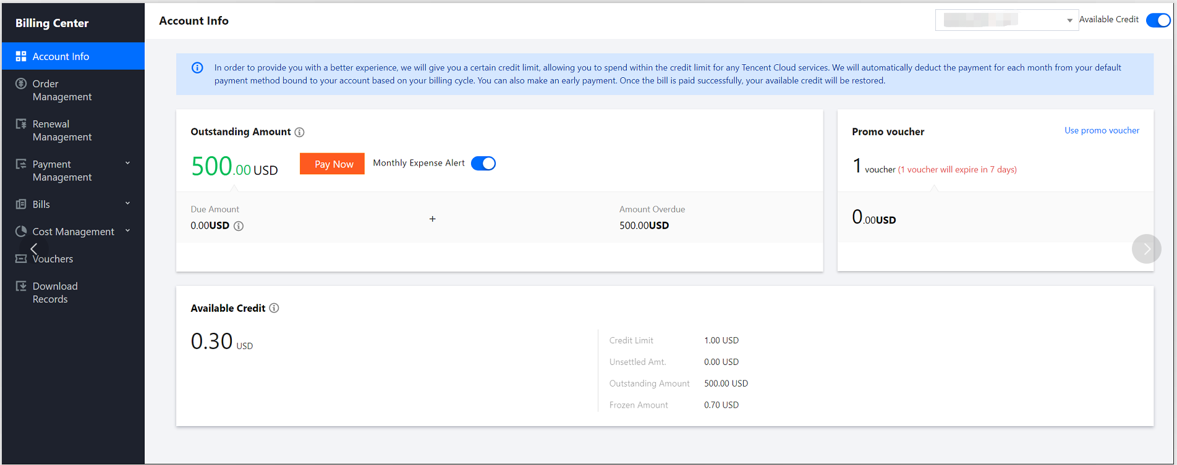Viewport: 1177px width, 465px height.
Task: Click the Credit Limit 1.00 USD value
Action: 721,340
